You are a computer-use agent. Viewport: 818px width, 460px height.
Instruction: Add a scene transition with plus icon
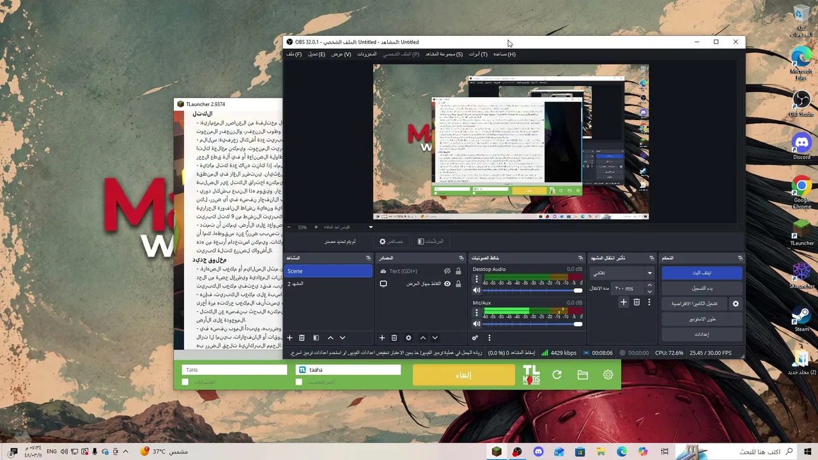[x=624, y=302]
